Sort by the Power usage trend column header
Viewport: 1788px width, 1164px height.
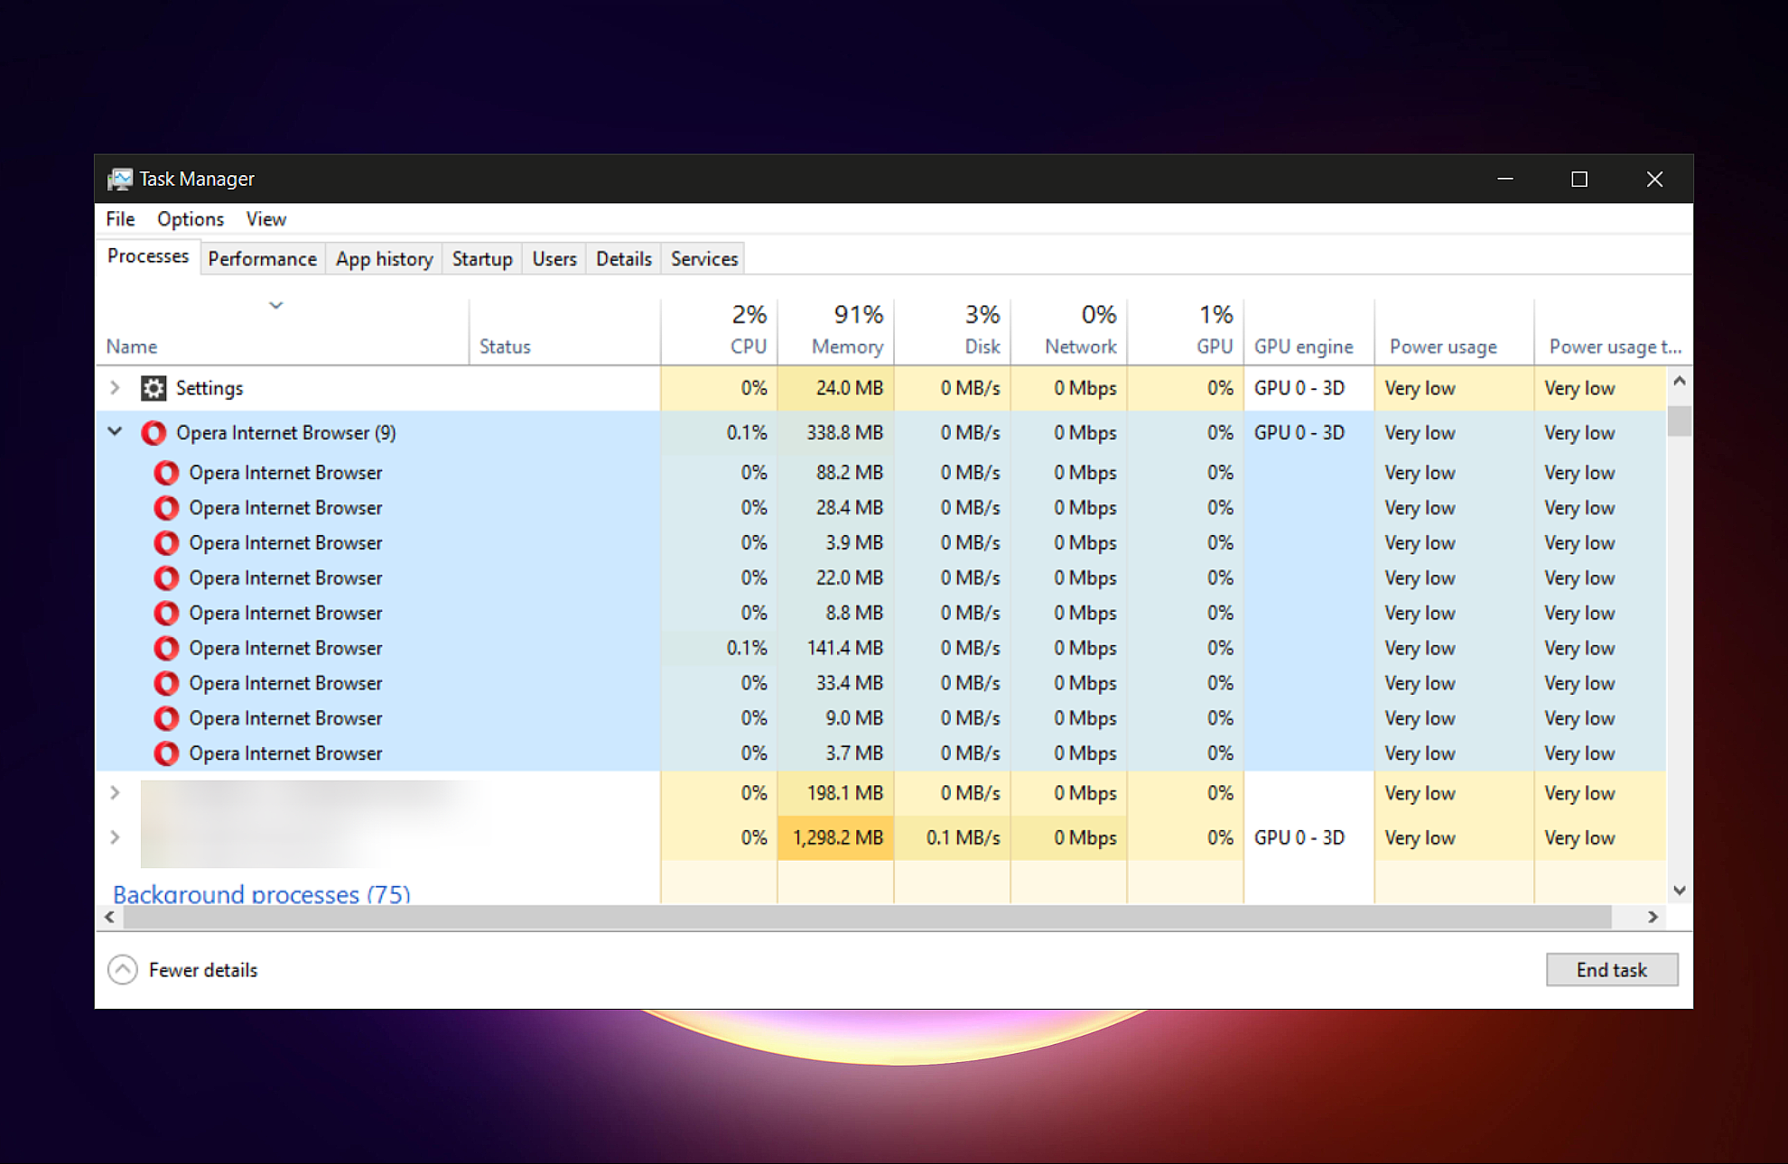click(1613, 332)
